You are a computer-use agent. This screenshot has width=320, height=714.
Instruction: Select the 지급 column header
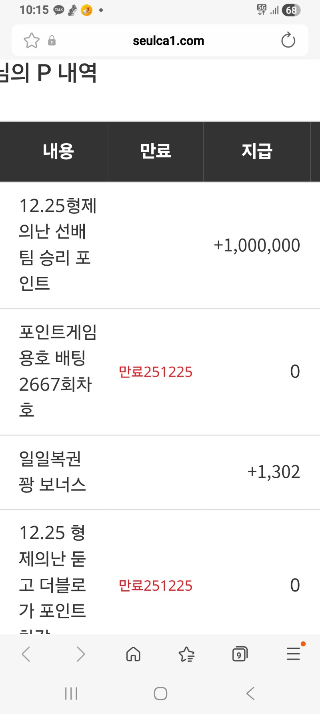pyautogui.click(x=257, y=152)
